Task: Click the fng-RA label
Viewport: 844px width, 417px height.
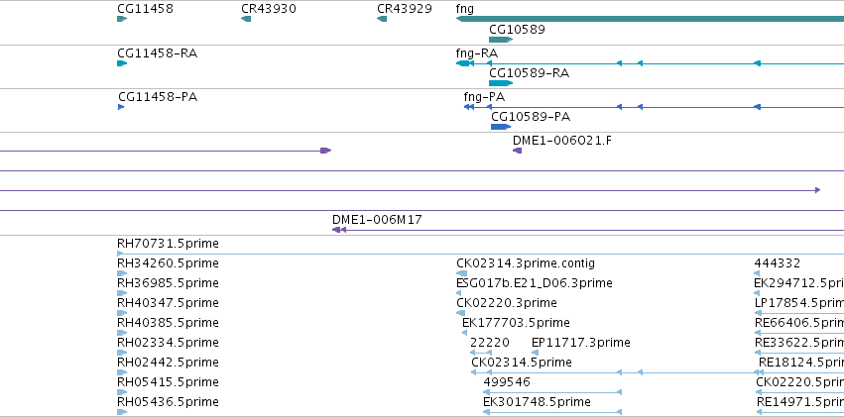Action: [477, 53]
